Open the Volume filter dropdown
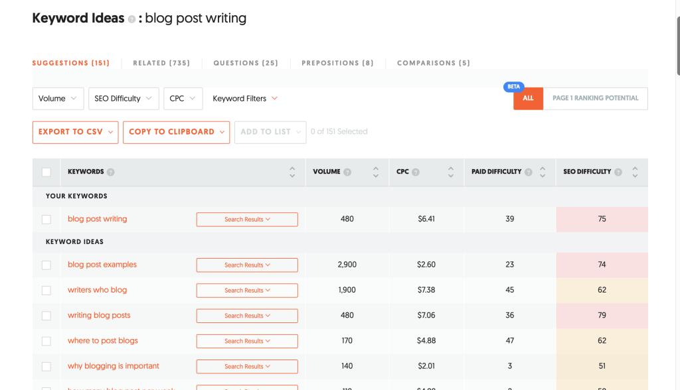 pos(58,98)
